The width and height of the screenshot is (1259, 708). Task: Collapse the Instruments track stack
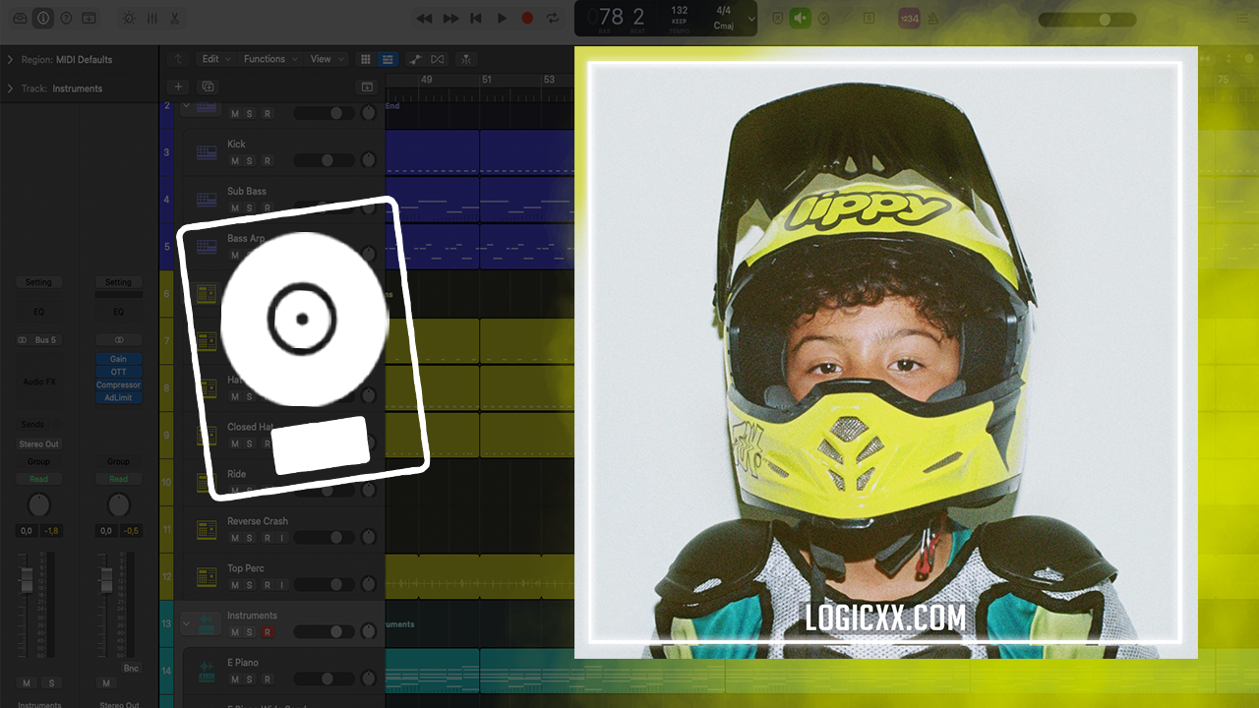[x=187, y=623]
